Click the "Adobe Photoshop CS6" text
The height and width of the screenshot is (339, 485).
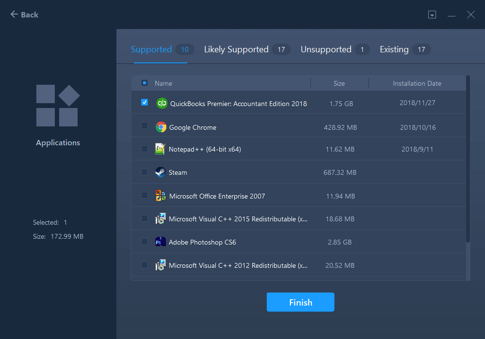tap(202, 242)
